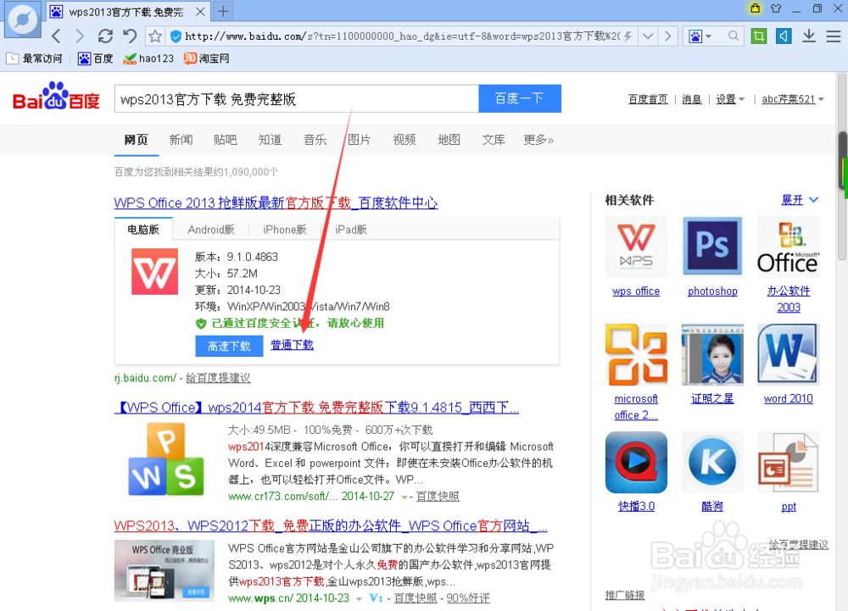
Task: Open the 设置 dropdown
Action: pyautogui.click(x=725, y=98)
